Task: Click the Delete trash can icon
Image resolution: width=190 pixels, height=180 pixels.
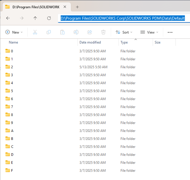Action: click(x=103, y=32)
